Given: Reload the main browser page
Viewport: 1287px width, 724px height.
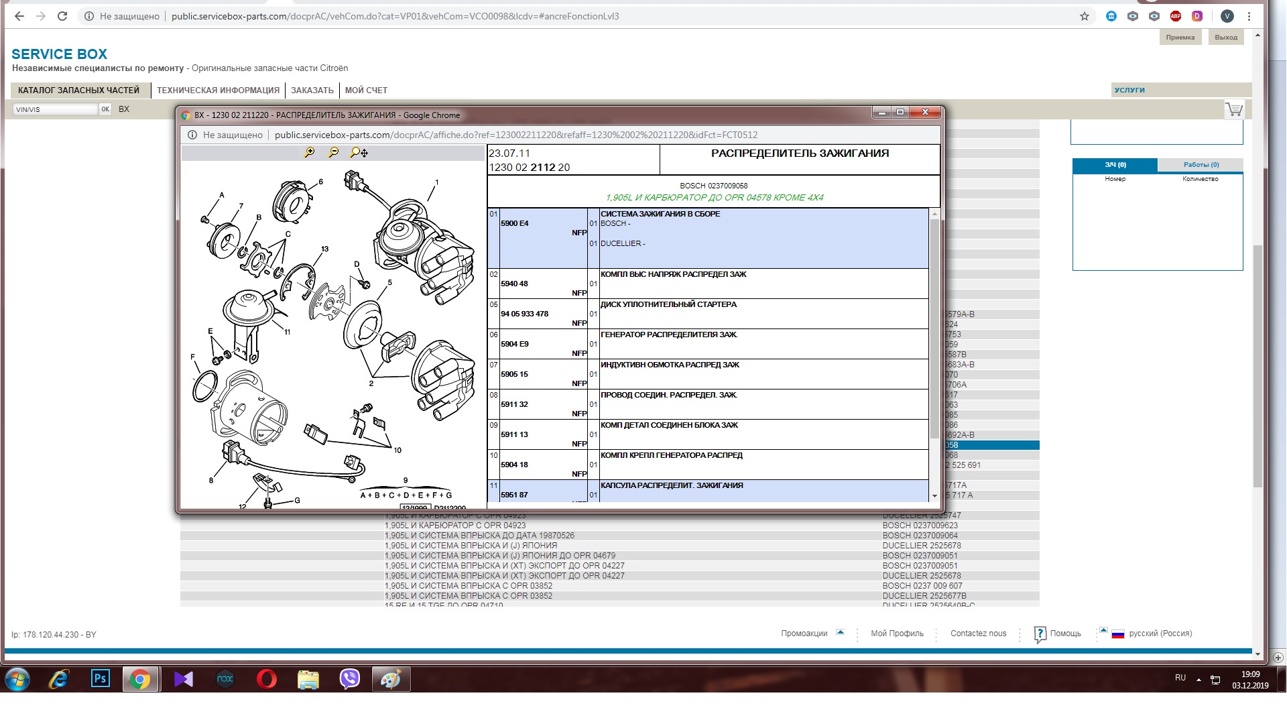Looking at the screenshot, I should point(62,16).
